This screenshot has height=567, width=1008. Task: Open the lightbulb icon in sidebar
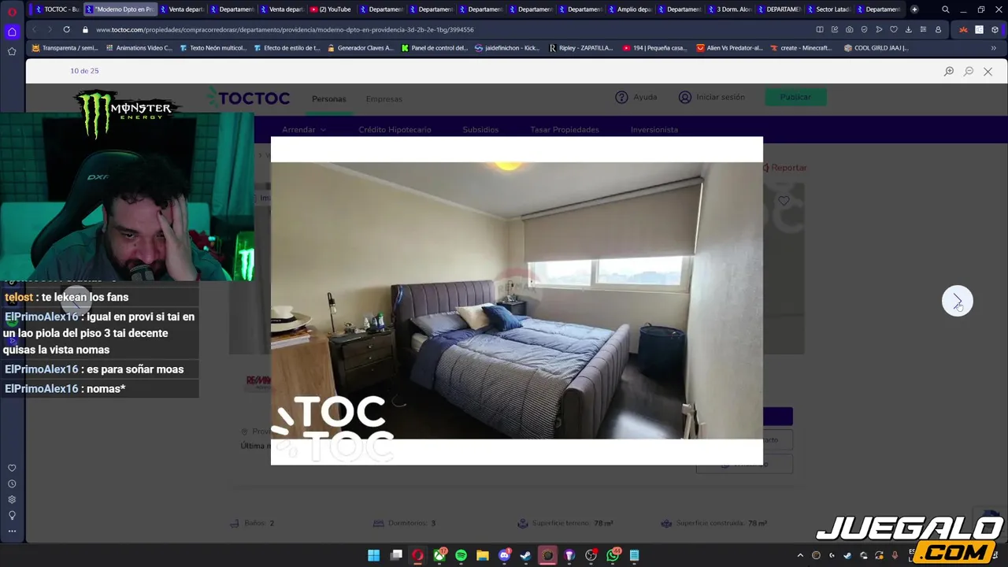point(12,515)
